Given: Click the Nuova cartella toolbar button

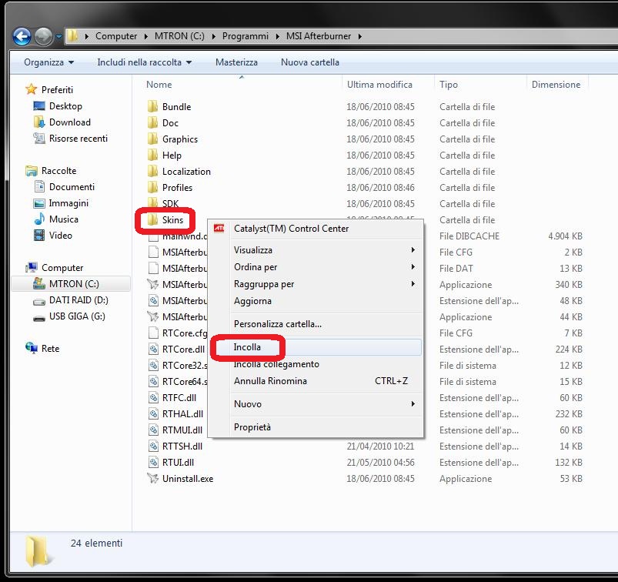Looking at the screenshot, I should click(310, 62).
